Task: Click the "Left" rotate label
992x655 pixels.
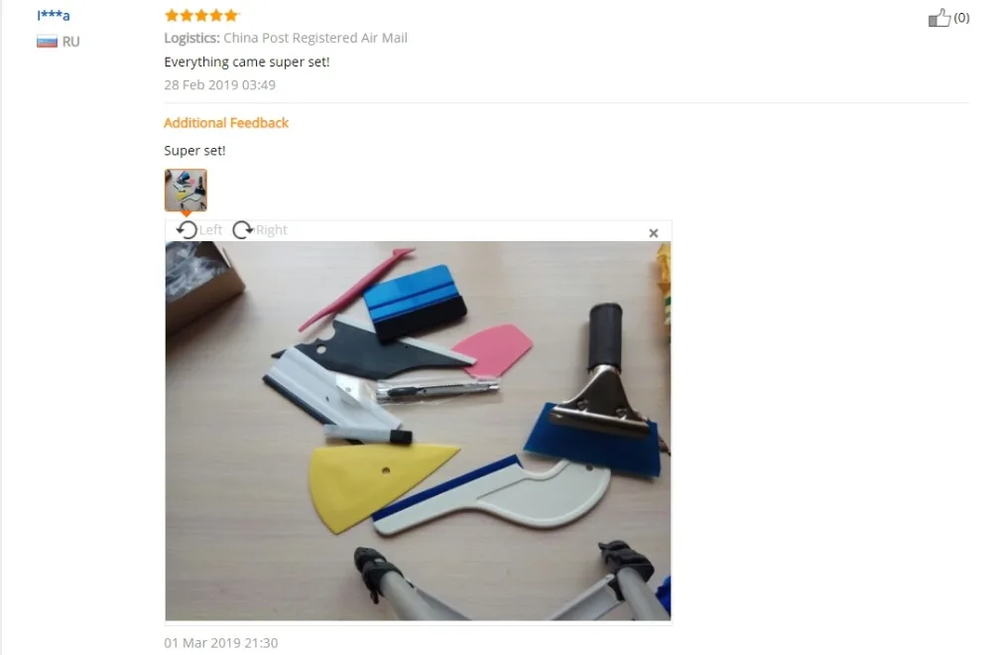Action: pyautogui.click(x=210, y=229)
